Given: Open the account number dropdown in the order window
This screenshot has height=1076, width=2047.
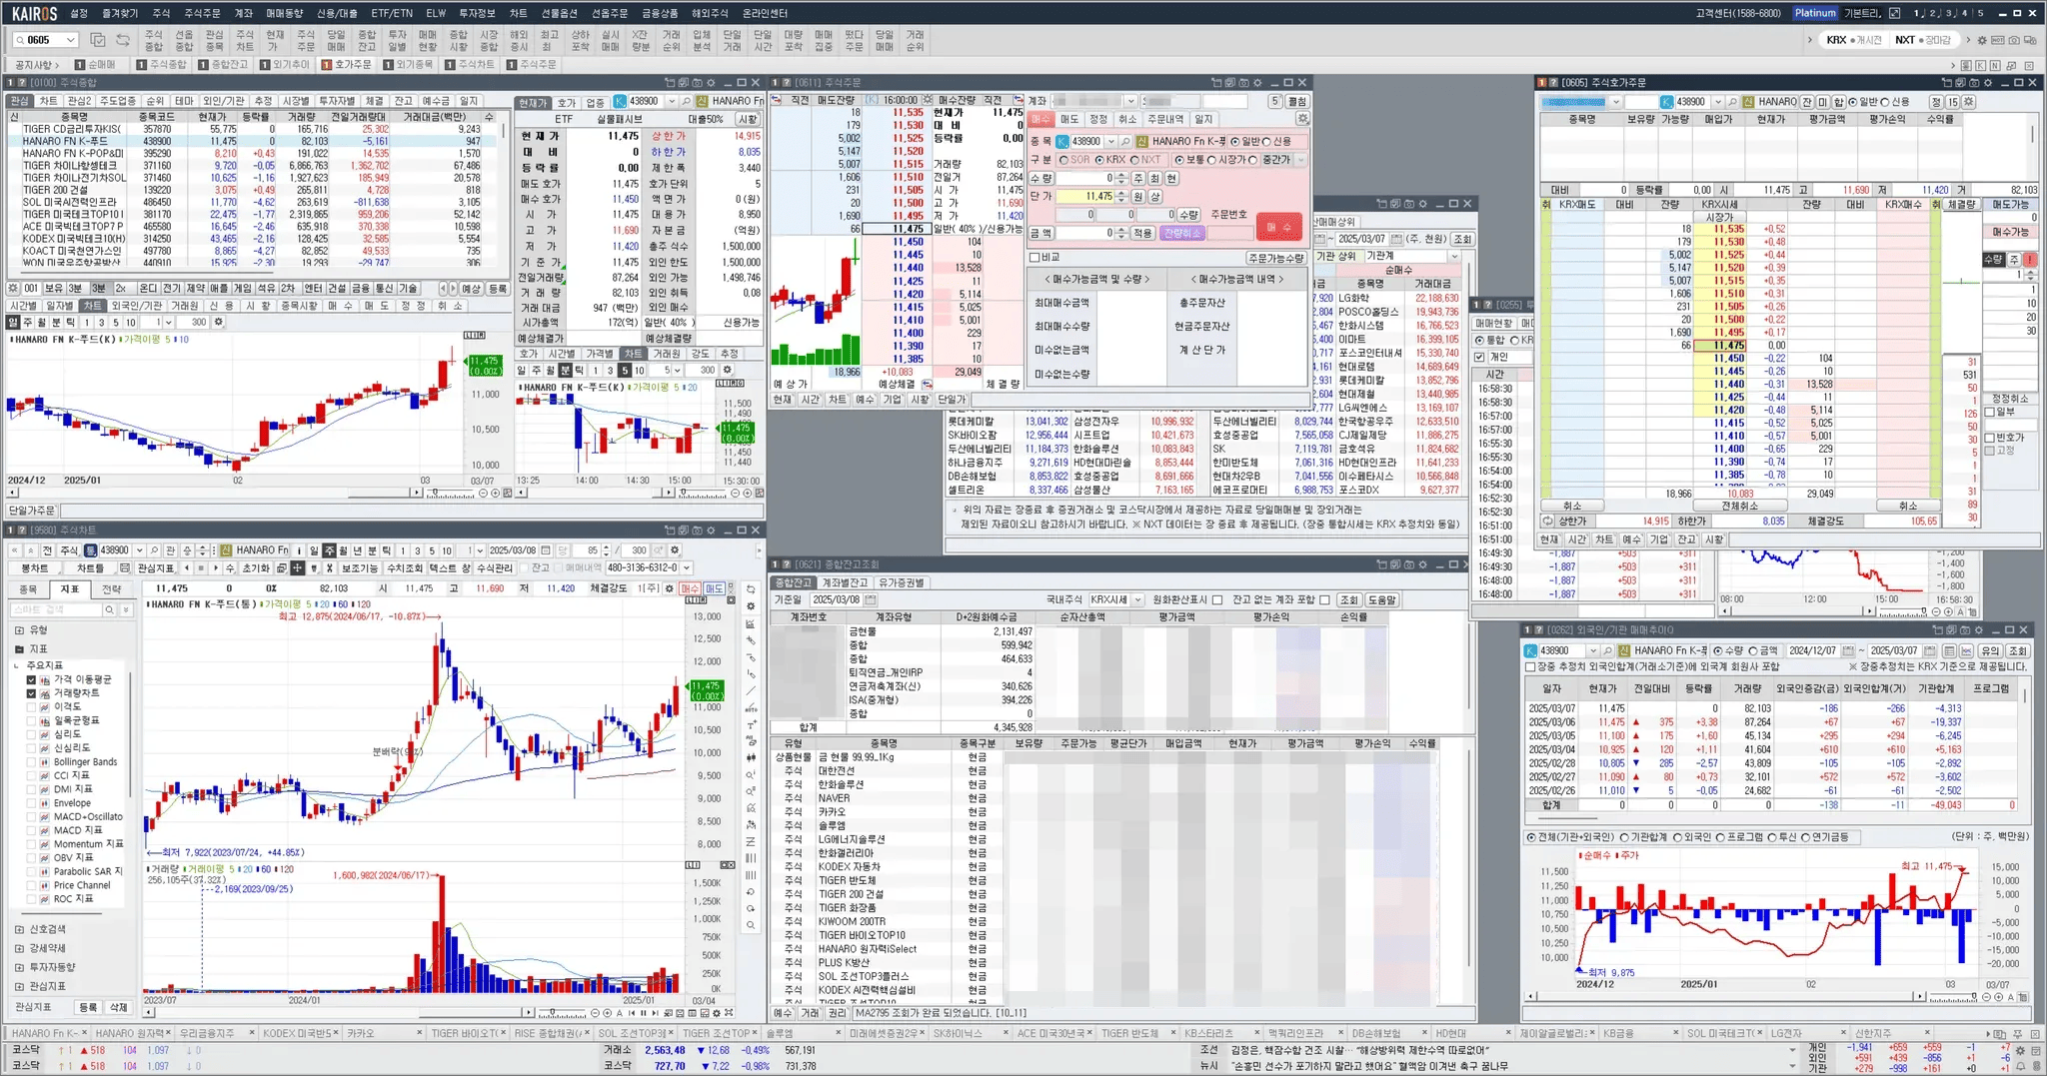Looking at the screenshot, I should tap(1130, 101).
